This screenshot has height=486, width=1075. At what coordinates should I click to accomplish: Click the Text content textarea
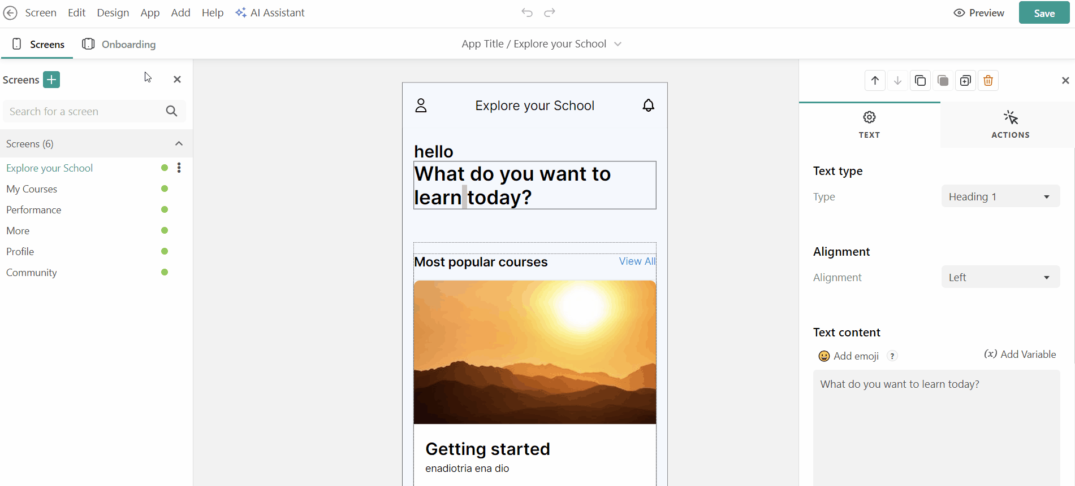point(936,428)
